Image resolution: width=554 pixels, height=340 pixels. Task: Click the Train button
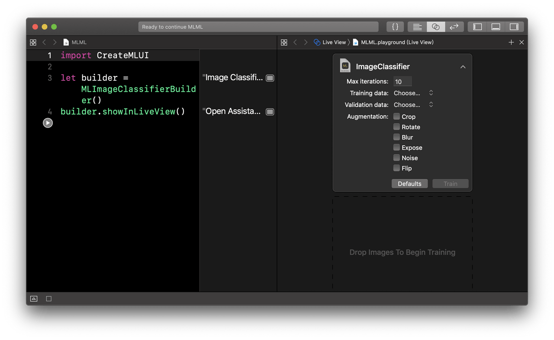(x=450, y=184)
